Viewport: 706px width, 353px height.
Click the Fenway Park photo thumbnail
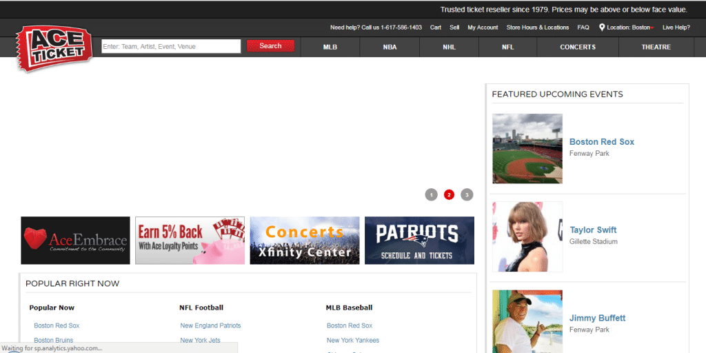coord(527,149)
